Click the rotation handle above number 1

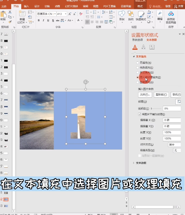click(x=86, y=82)
